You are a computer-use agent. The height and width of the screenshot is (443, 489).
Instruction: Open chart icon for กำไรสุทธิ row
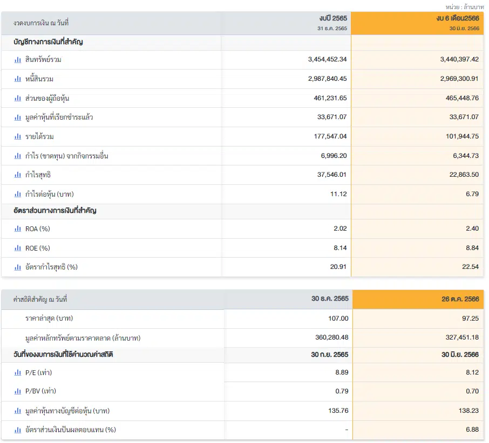(x=18, y=175)
